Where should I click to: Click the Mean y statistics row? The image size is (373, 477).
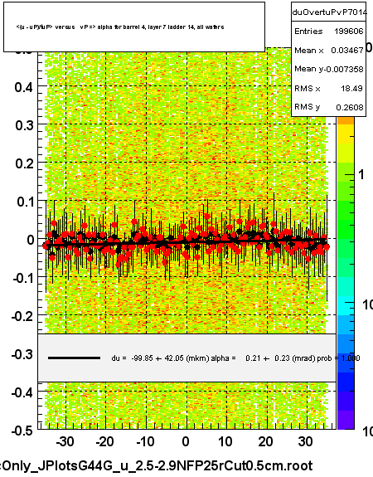(329, 69)
